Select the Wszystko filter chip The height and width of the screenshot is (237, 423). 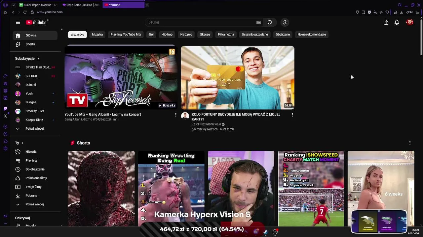(77, 35)
